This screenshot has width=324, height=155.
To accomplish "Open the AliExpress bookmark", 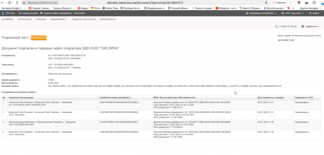I will (x=226, y=8).
